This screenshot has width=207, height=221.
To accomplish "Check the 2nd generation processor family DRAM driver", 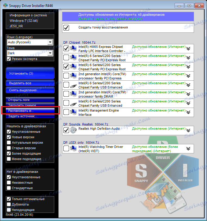I will (x=66, y=94).
